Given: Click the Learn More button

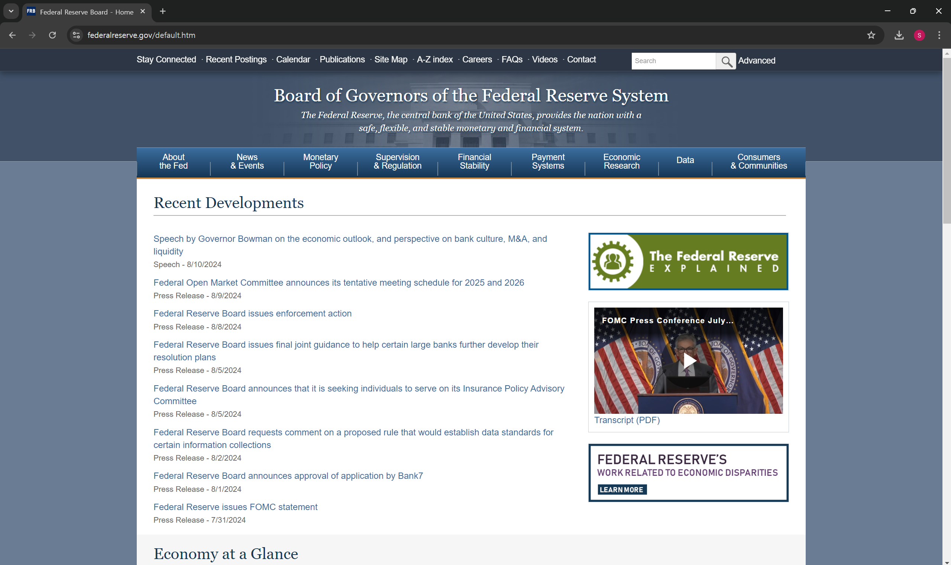Looking at the screenshot, I should pos(622,490).
